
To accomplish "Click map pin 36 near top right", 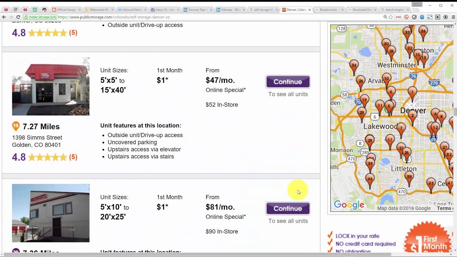I will pos(423,32).
